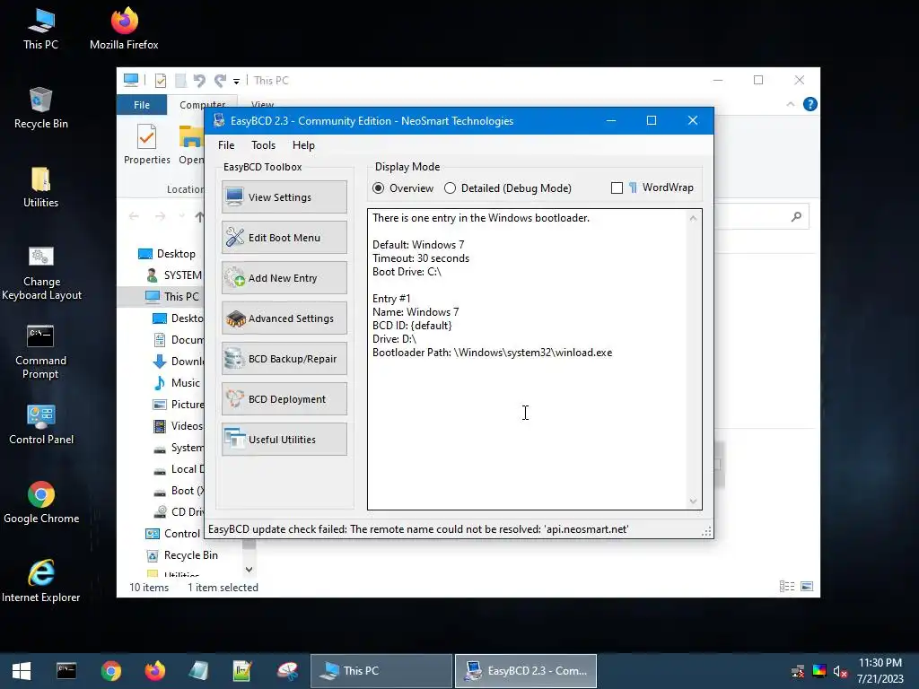This screenshot has height=689, width=919.
Task: Click the EasyBCD update check failed status text
Action: 418,529
